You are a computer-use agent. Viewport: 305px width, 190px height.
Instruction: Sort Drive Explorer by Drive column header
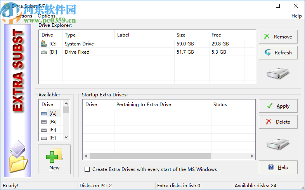(x=51, y=35)
